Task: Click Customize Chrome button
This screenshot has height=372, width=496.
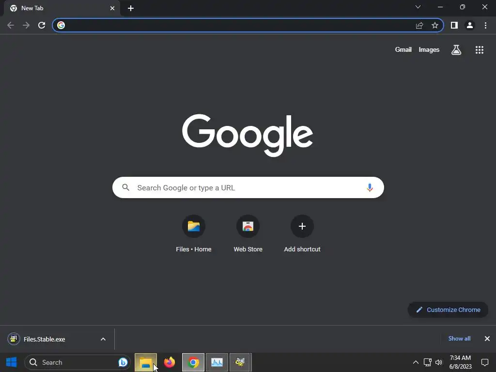Action: (x=448, y=310)
